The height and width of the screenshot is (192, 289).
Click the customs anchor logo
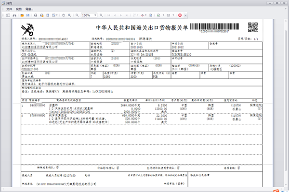pyautogui.click(x=27, y=30)
